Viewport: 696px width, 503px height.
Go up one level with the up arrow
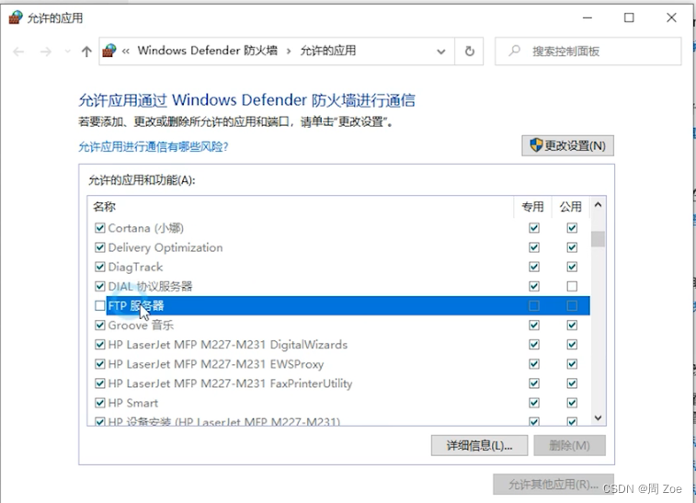(x=86, y=51)
